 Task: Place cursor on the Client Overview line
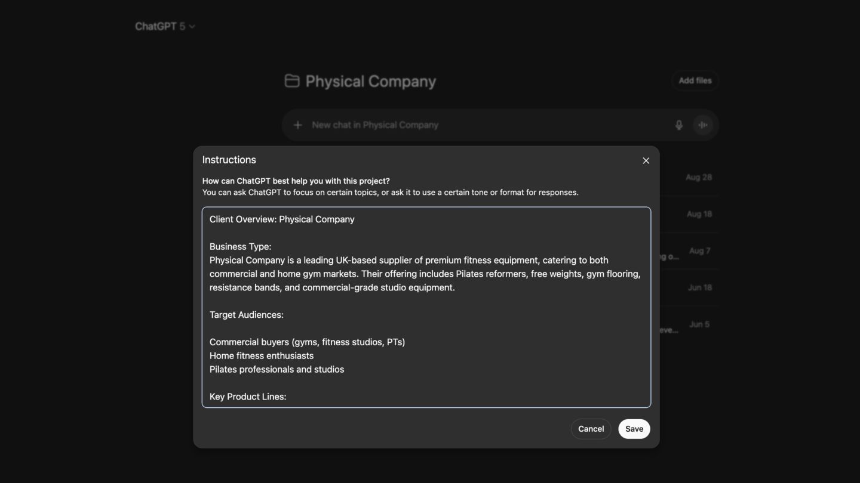pos(282,219)
